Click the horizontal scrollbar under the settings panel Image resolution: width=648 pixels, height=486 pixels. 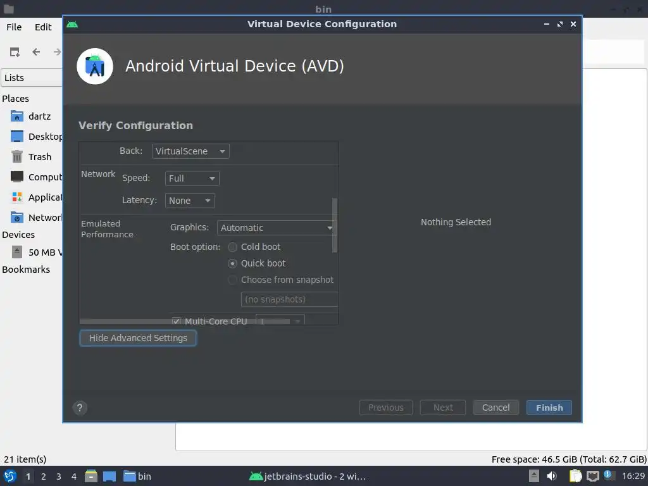pos(185,321)
